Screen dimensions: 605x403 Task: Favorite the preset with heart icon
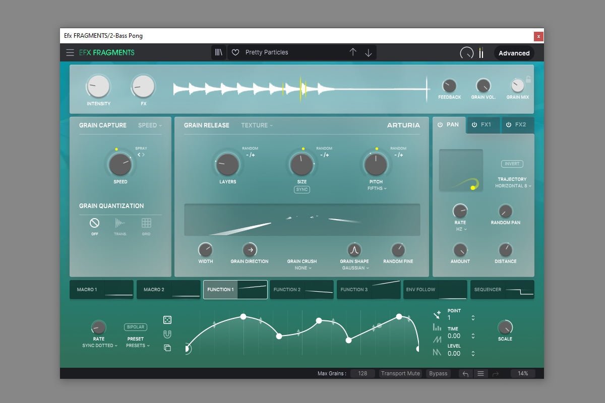[x=235, y=52]
